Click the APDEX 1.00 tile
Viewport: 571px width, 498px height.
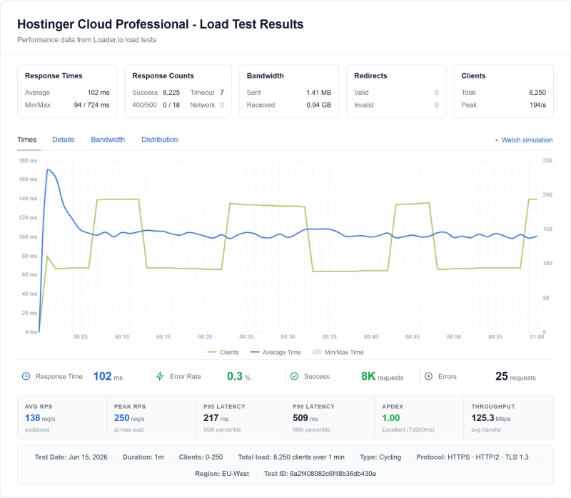click(x=419, y=417)
